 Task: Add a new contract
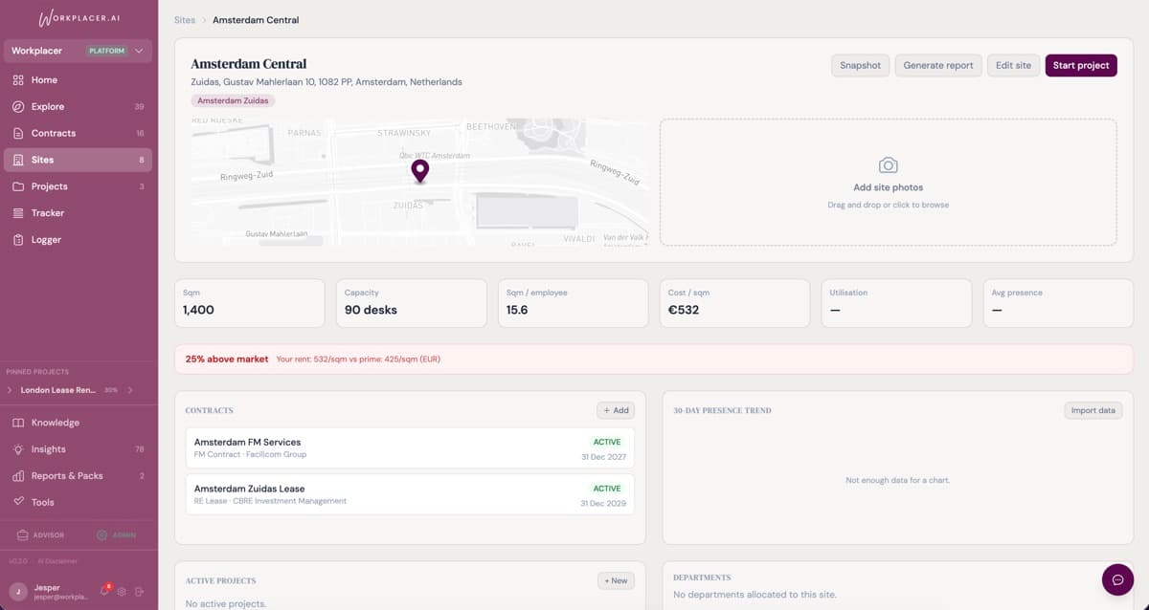616,410
